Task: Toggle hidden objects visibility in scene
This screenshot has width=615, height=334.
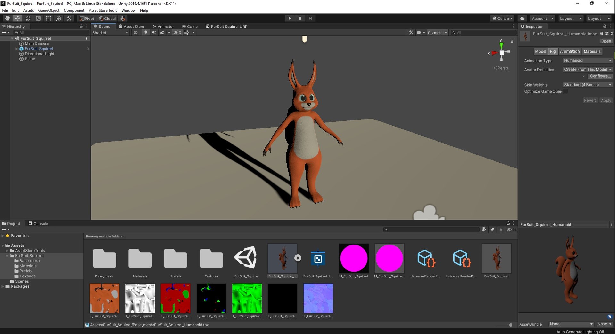Action: pos(177,33)
